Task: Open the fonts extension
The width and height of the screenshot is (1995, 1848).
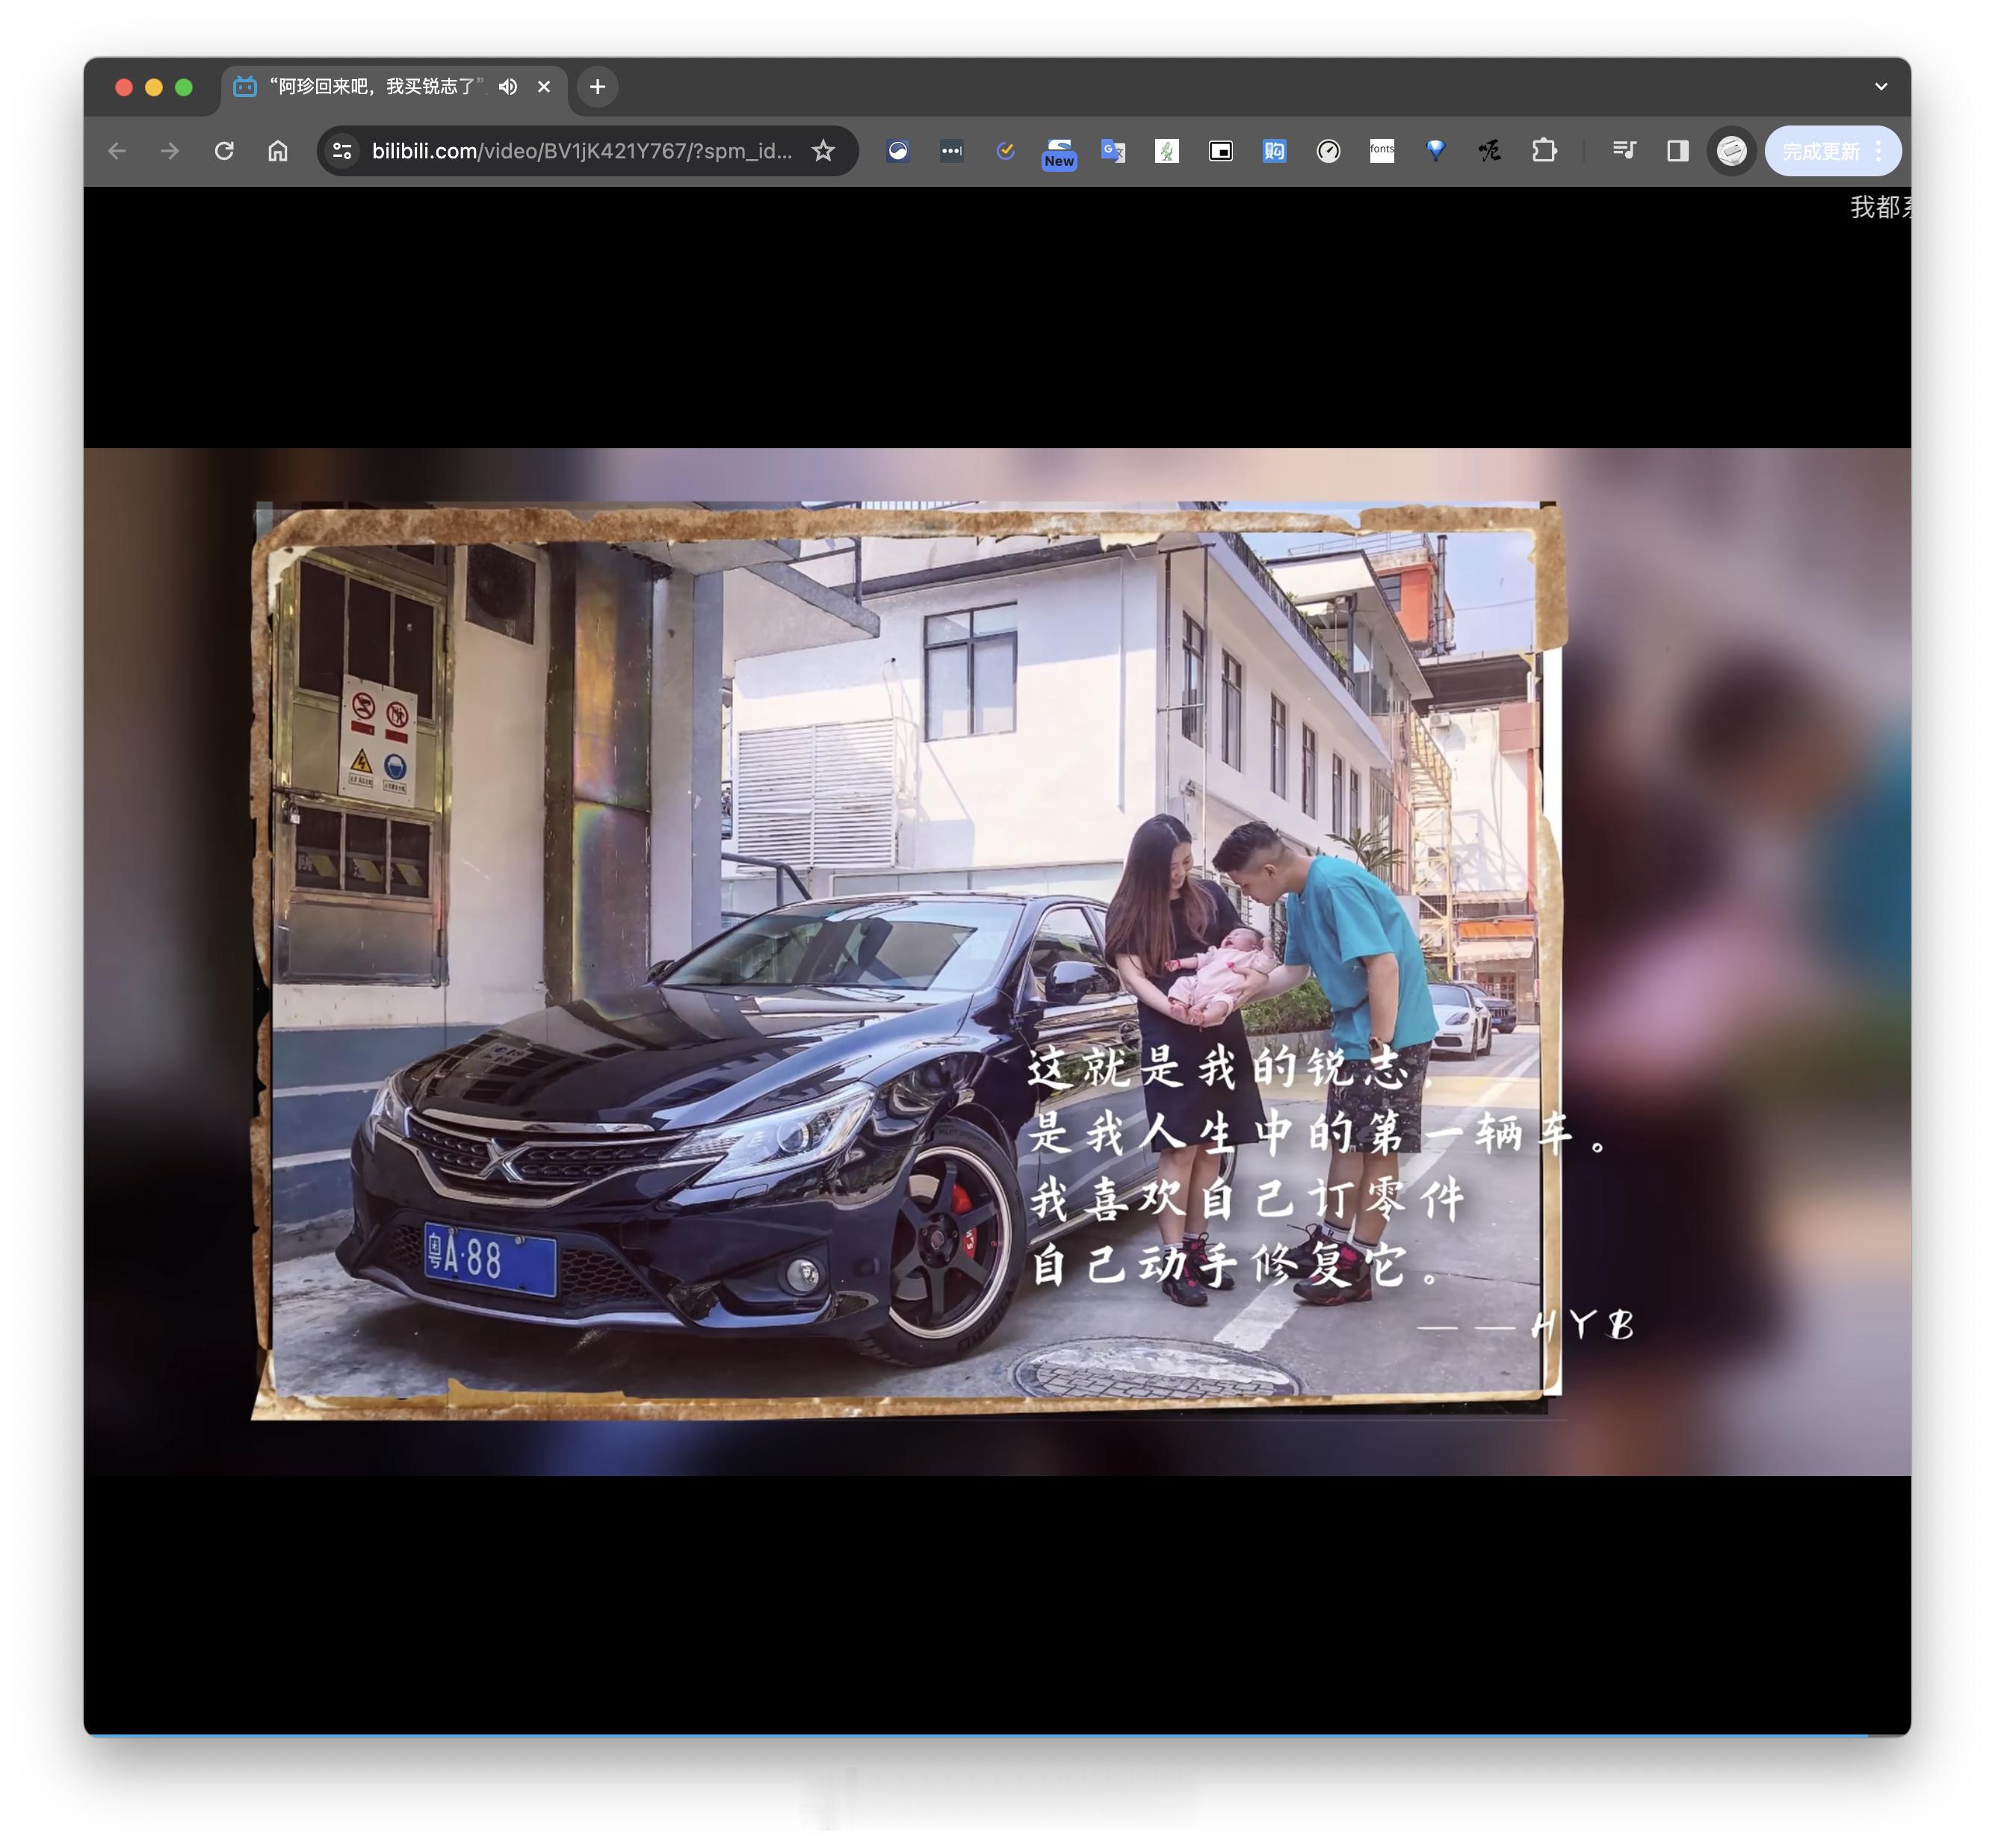Action: [1382, 151]
